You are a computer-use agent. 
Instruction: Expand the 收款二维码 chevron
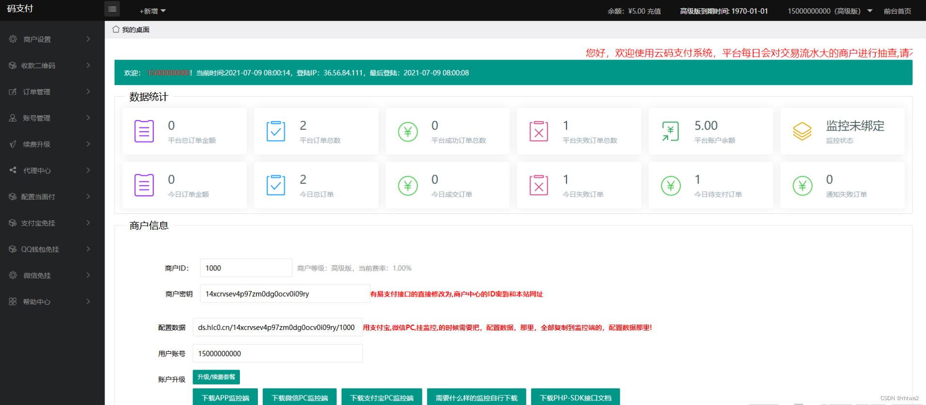88,65
